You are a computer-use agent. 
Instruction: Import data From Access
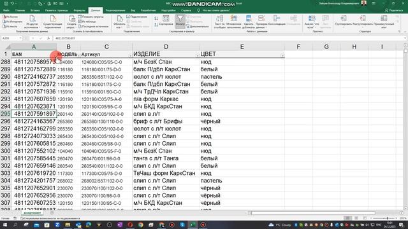tap(10, 17)
